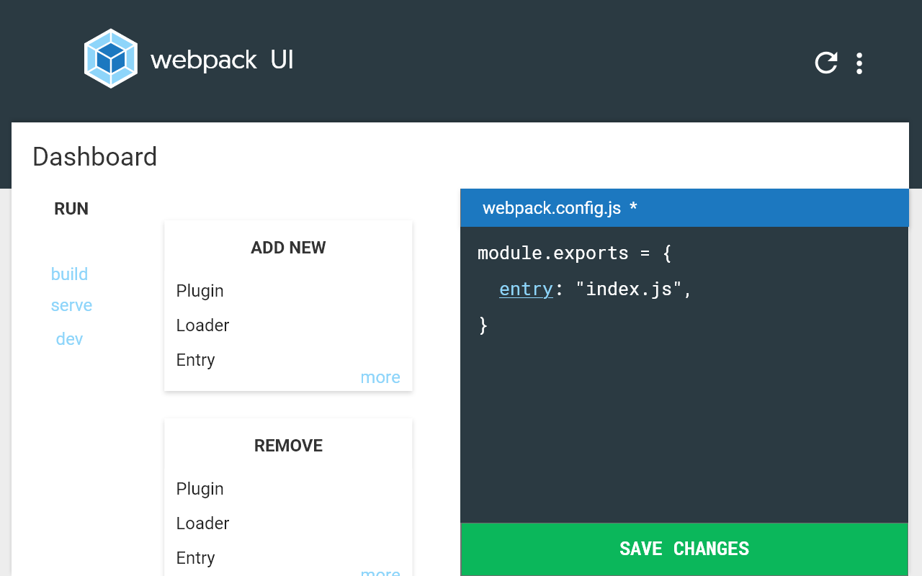Select the webpack.config.js tab

pos(560,208)
